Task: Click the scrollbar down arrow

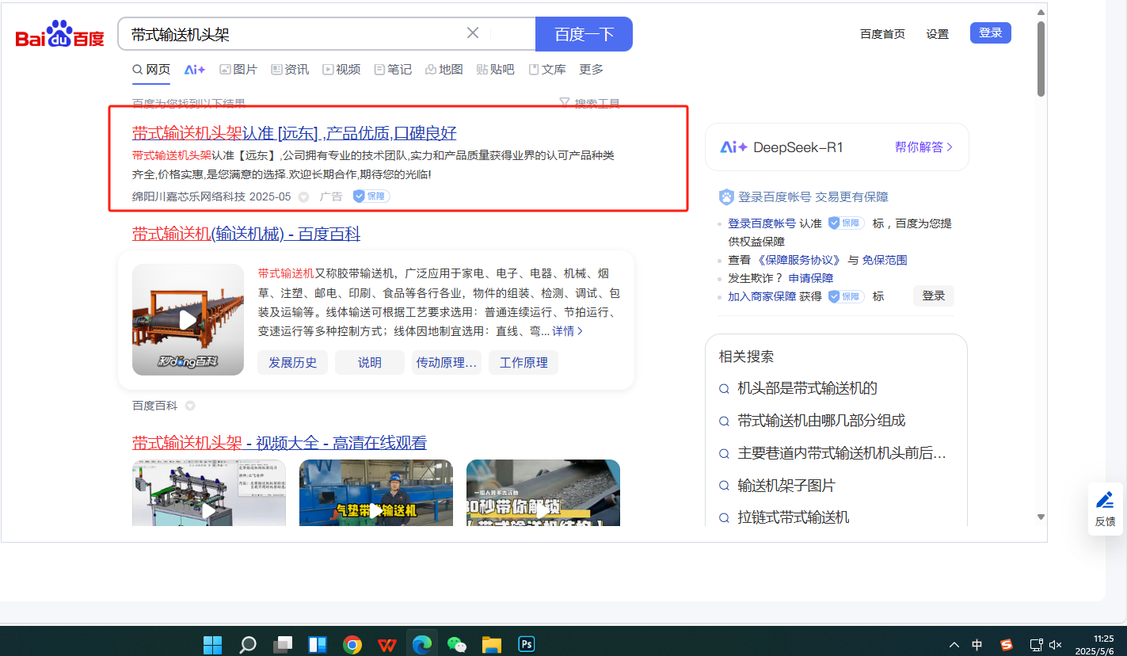Action: pyautogui.click(x=1041, y=517)
